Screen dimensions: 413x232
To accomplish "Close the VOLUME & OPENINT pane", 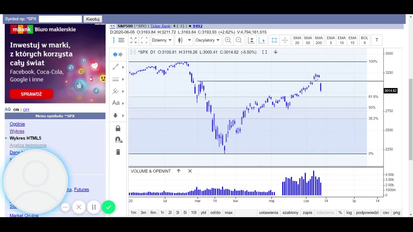I will tap(190, 171).
